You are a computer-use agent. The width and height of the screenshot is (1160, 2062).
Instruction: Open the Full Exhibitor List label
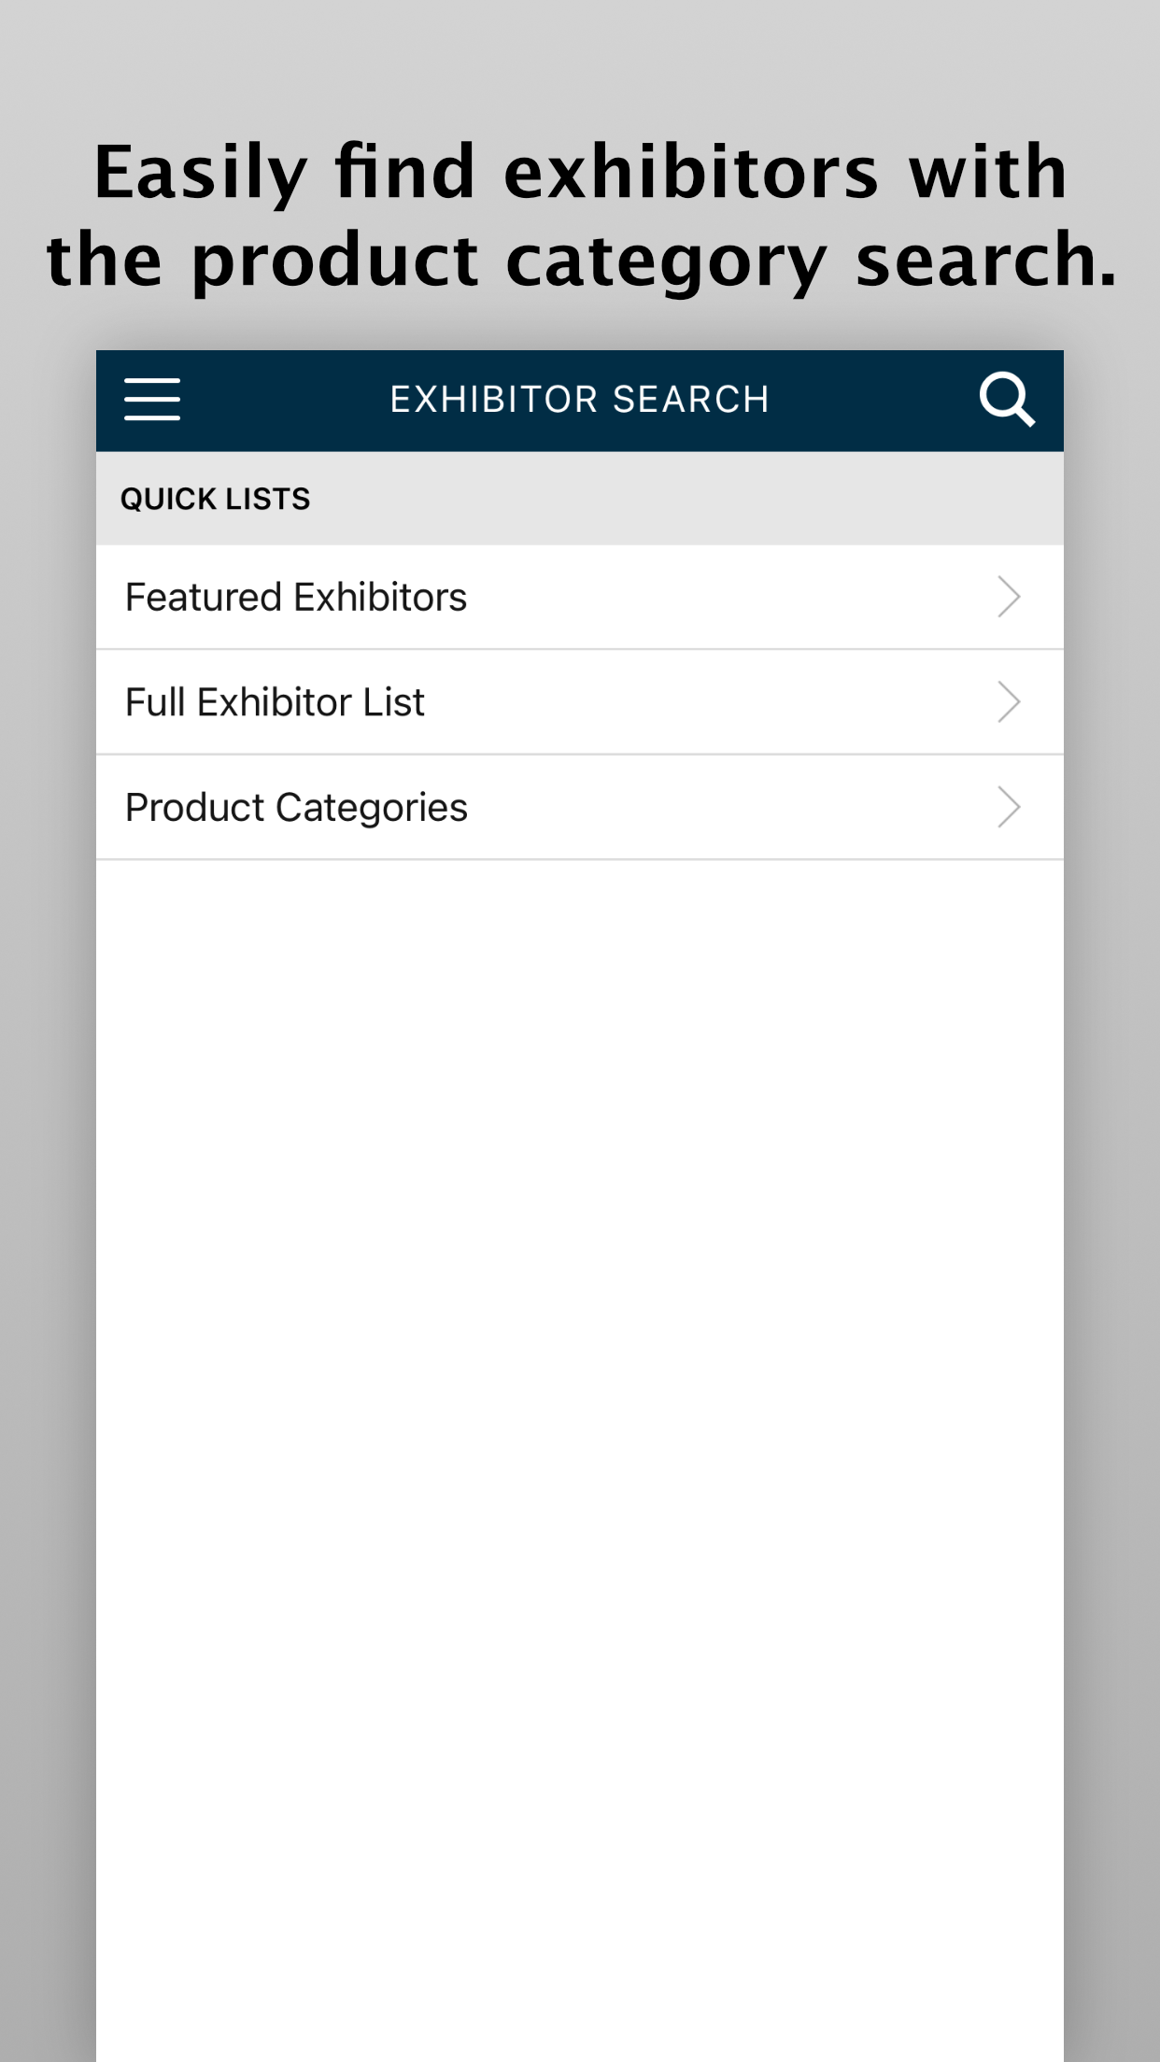[275, 702]
